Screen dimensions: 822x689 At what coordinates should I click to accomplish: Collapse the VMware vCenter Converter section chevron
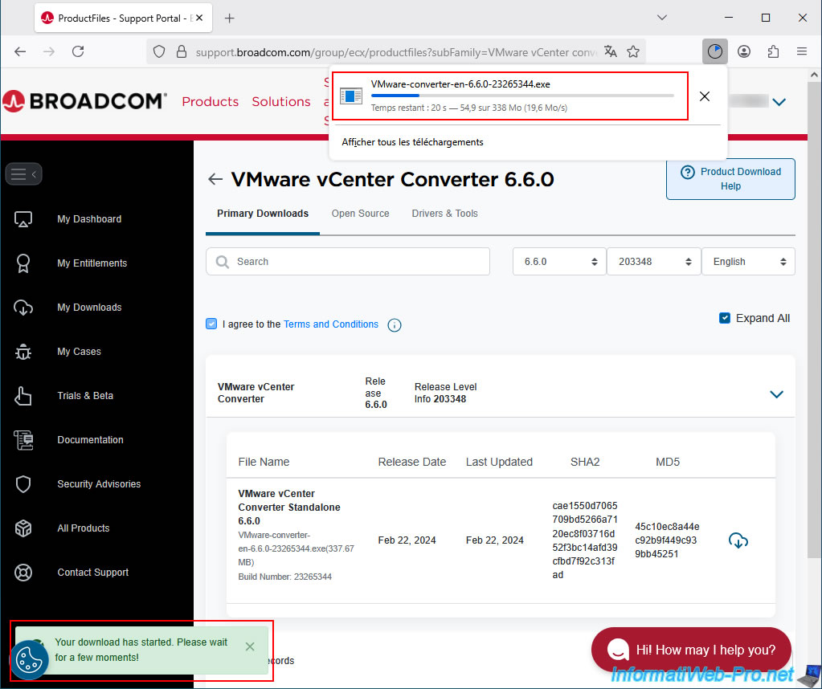tap(776, 393)
